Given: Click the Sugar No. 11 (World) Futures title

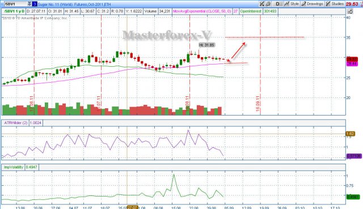Looking at the screenshot, I should [74, 4].
